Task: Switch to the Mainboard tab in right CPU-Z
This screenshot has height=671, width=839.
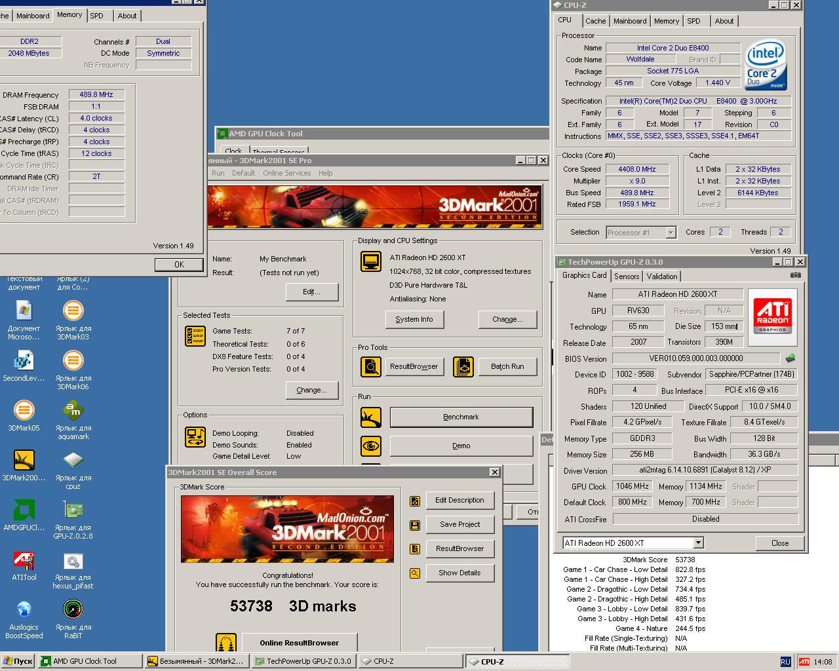Action: click(630, 21)
